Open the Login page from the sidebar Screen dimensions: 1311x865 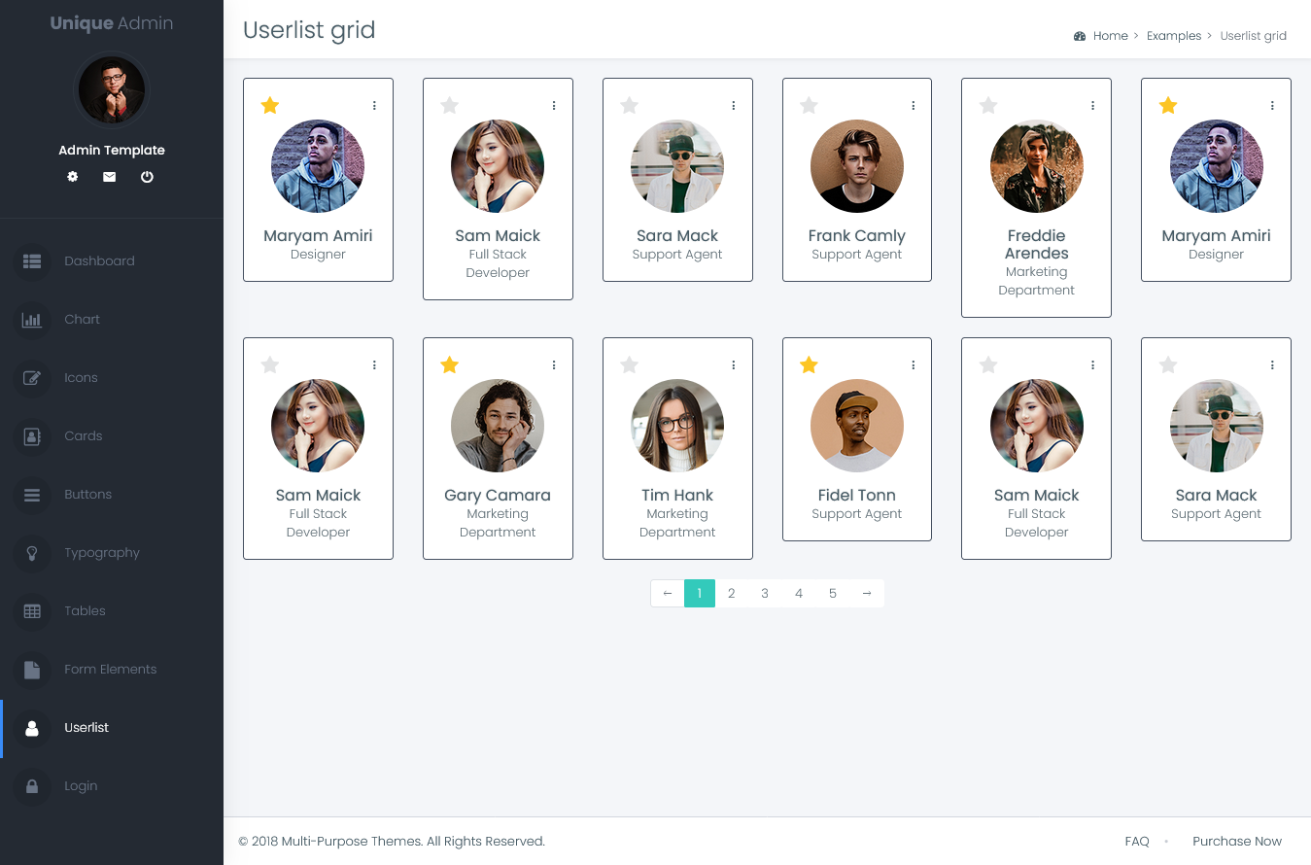click(81, 785)
